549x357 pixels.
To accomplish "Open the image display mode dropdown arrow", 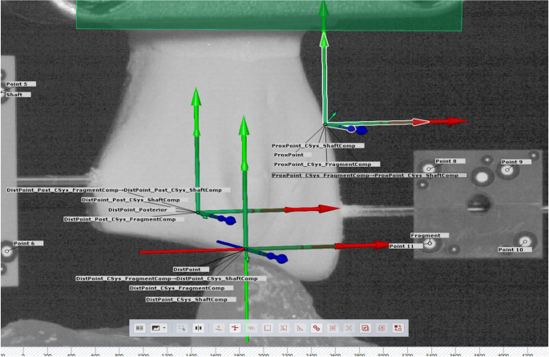I will pos(164,328).
